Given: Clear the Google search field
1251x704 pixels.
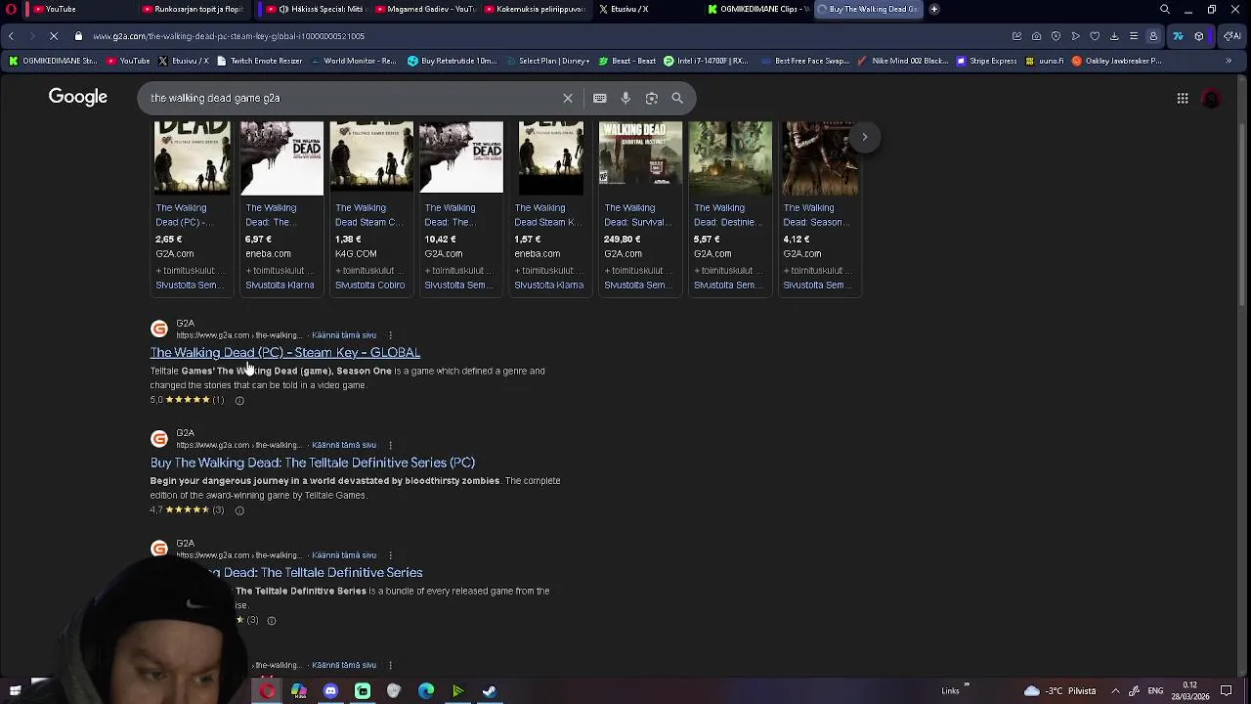Looking at the screenshot, I should 568,98.
